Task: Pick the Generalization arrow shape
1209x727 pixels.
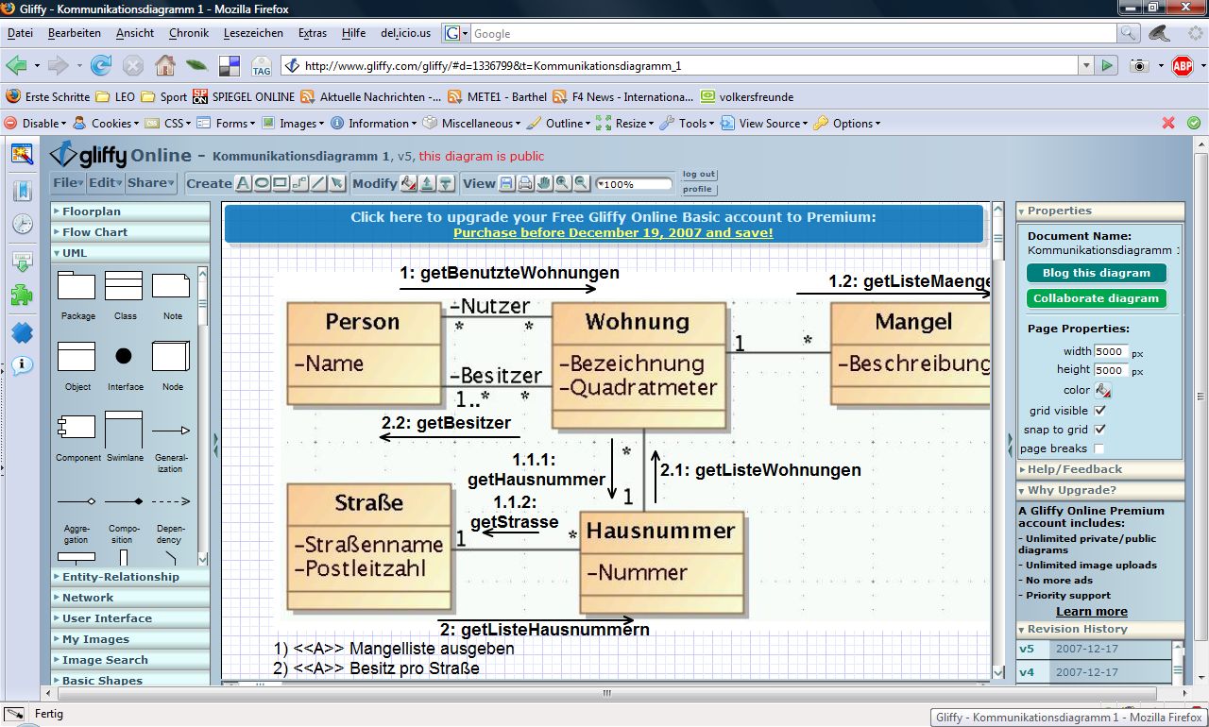Action: click(171, 431)
